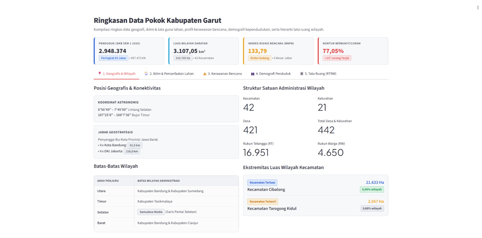Image resolution: width=482 pixels, height=238 pixels.
Task: Click the >15° Lereng Terjal badge
Action: (337, 58)
